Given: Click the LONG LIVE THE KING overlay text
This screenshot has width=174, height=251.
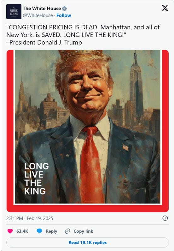Looking at the screenshot, I should click(x=37, y=178).
